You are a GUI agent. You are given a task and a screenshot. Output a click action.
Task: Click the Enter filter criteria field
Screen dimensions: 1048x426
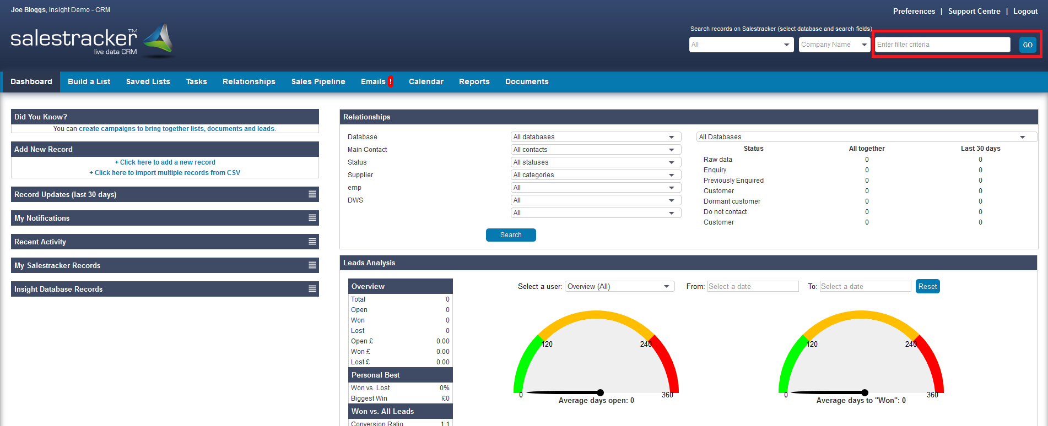click(x=942, y=45)
